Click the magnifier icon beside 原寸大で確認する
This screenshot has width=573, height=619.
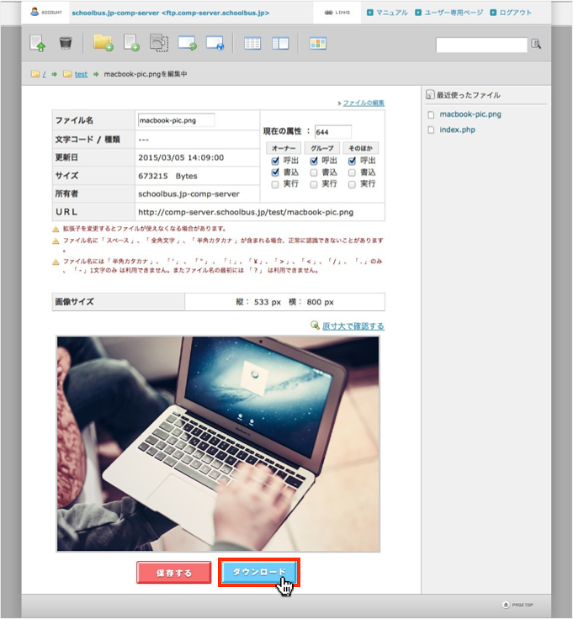pos(315,325)
